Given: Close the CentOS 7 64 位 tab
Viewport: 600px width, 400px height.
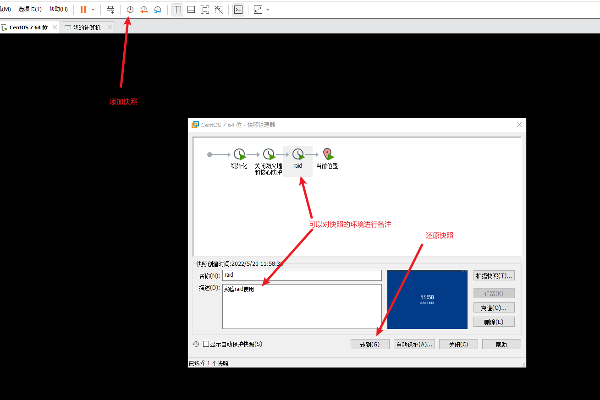Looking at the screenshot, I should pos(55,27).
